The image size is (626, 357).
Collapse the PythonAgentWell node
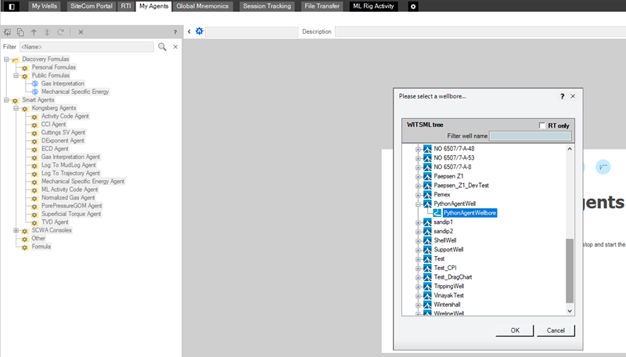tap(418, 204)
